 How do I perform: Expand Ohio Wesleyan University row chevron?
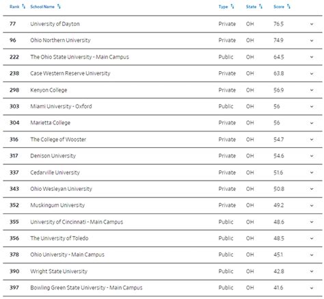312,189
